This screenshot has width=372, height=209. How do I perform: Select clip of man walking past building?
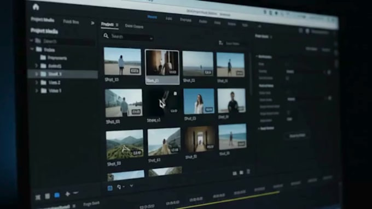click(124, 103)
